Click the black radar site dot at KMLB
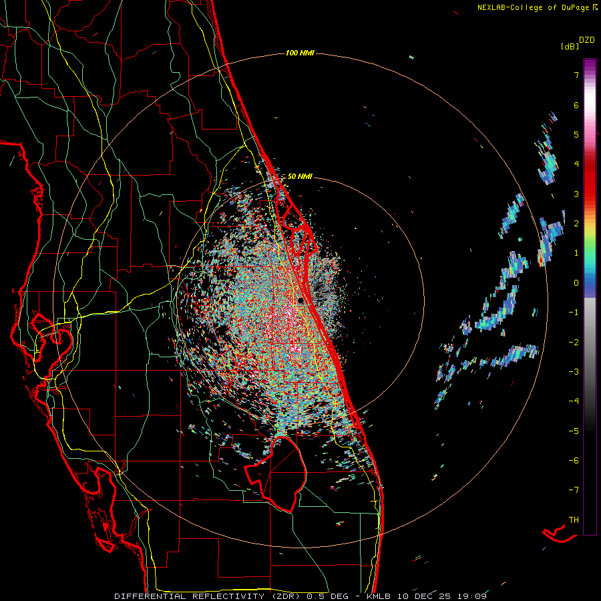Viewport: 601px width, 601px height. 300,300
